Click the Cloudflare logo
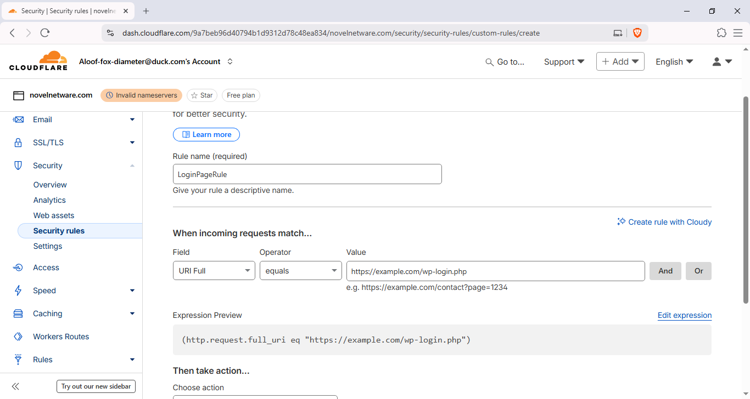This screenshot has width=750, height=399. tap(38, 61)
